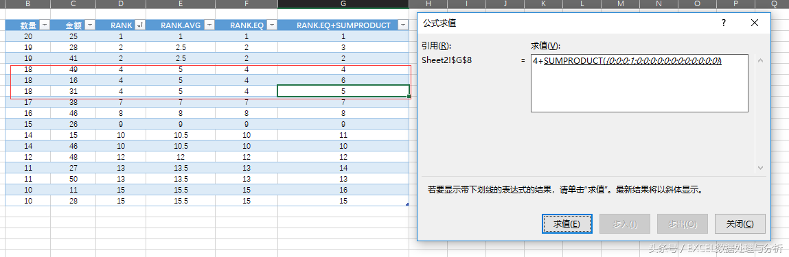
Task: Click scroll down arrow in evaluation box
Action: point(760,167)
